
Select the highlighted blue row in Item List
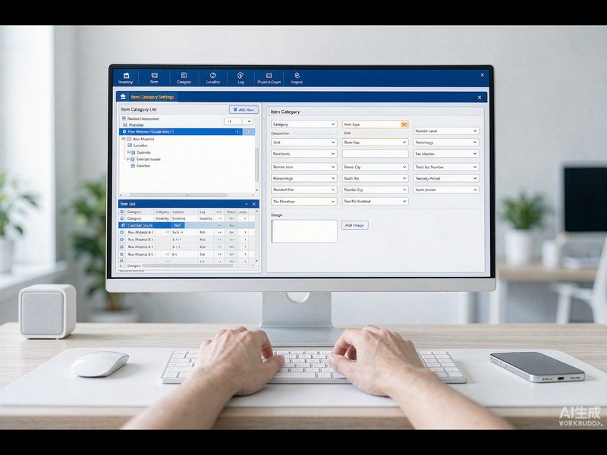(x=187, y=225)
